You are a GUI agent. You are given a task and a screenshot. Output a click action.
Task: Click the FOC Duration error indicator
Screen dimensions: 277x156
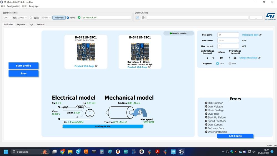(206, 103)
